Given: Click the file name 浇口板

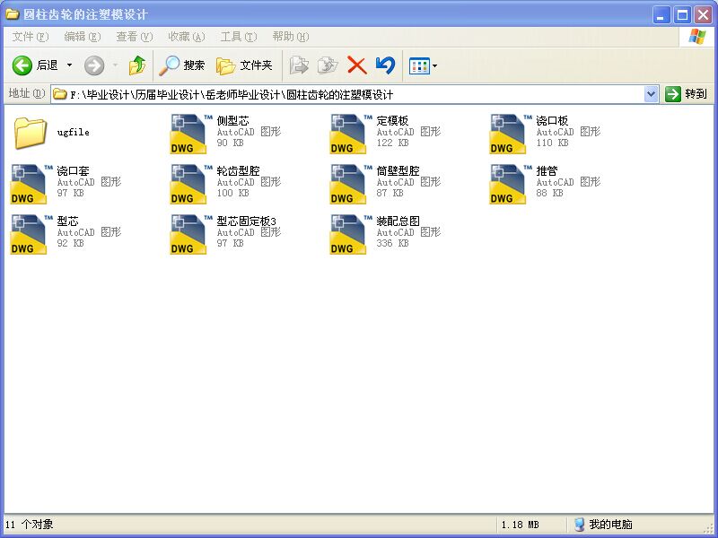Looking at the screenshot, I should (x=552, y=121).
